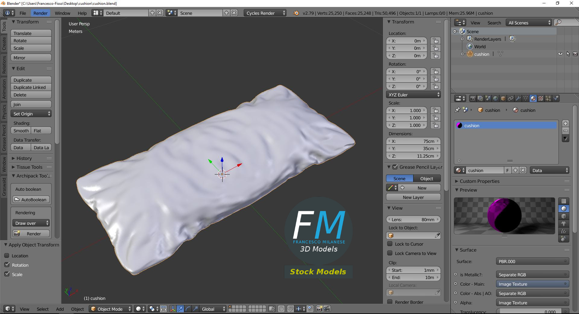Enable Location in Apply Object Transform
Screen dimensions: 579x314
(x=7, y=256)
